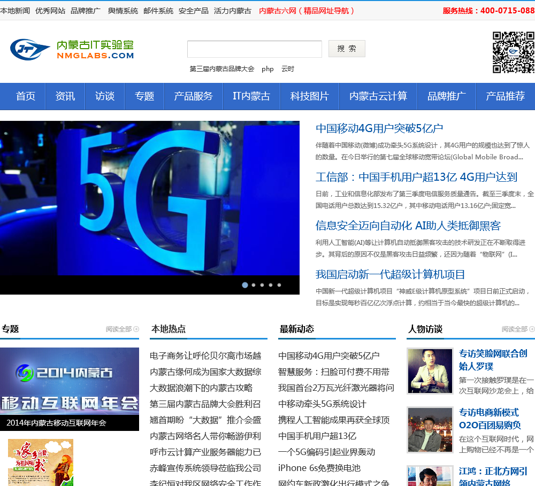
Task: Open 大数据浪潮下的内蒙古攻略 article
Action: tap(201, 388)
